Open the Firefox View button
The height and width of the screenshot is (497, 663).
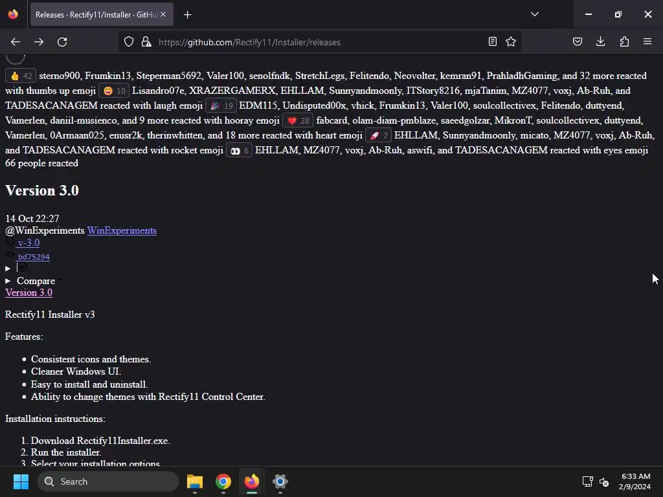pyautogui.click(x=13, y=14)
